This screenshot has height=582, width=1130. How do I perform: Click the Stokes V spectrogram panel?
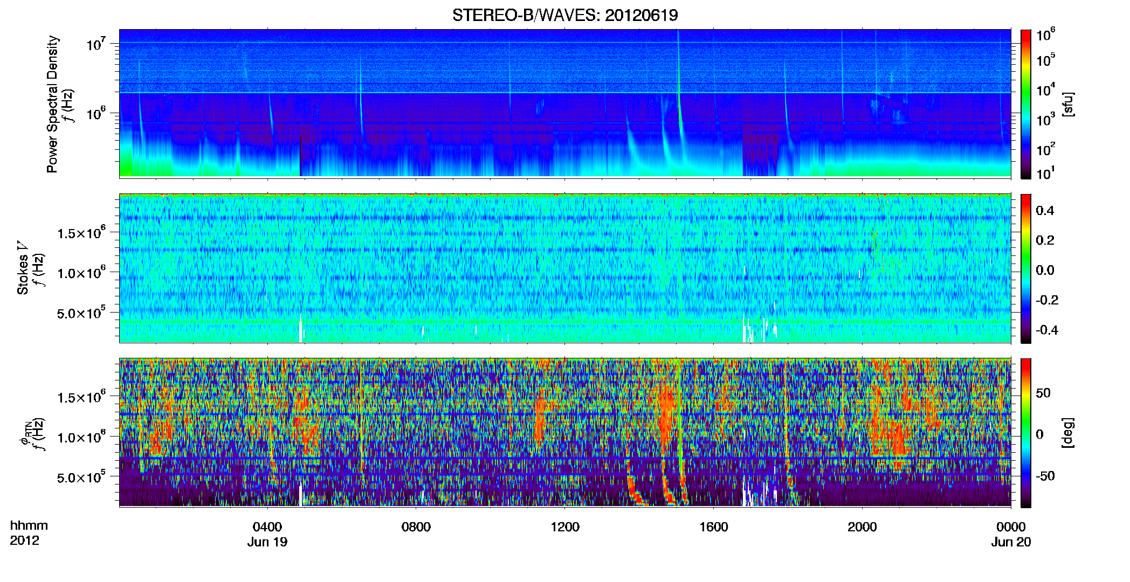click(565, 268)
